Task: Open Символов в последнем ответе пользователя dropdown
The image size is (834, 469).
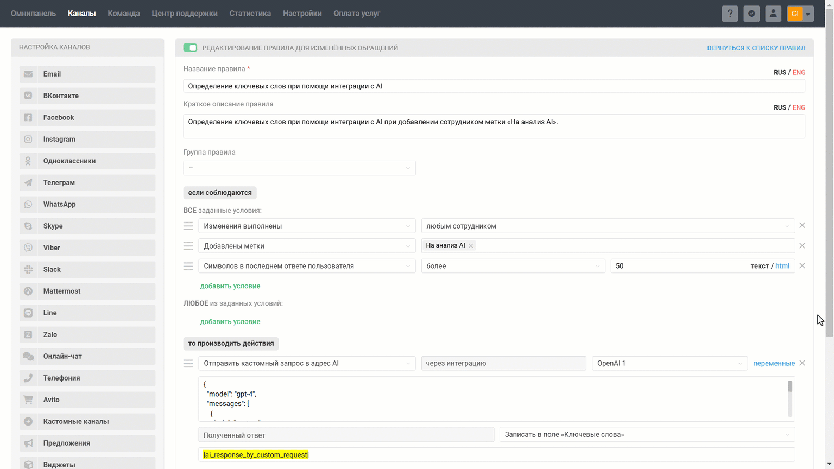Action: click(307, 266)
